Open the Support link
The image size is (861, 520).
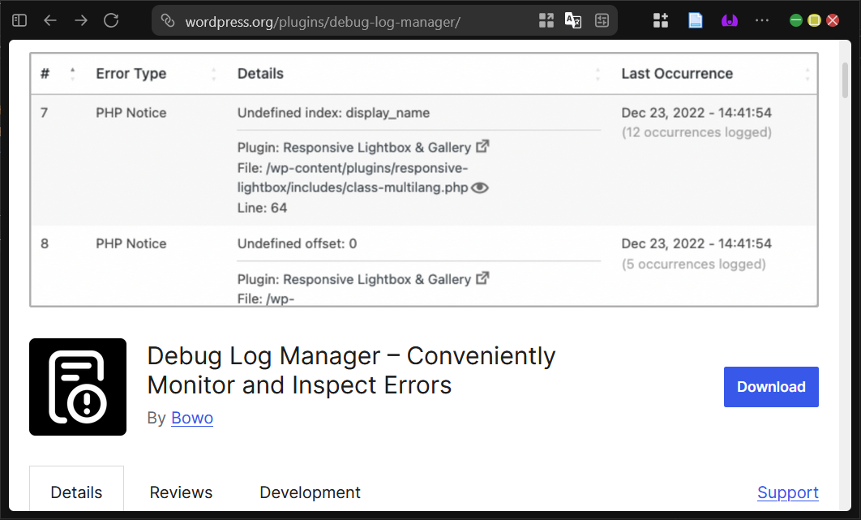tap(788, 492)
